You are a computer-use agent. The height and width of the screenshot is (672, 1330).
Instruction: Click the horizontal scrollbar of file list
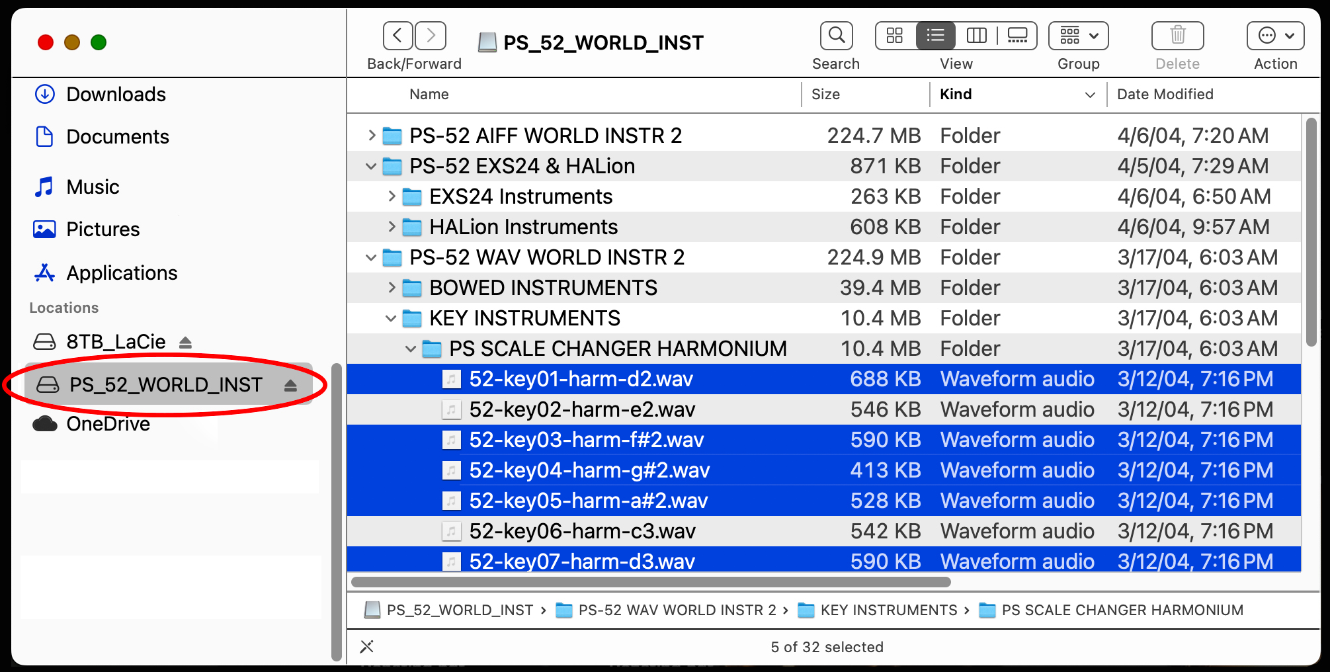651,582
